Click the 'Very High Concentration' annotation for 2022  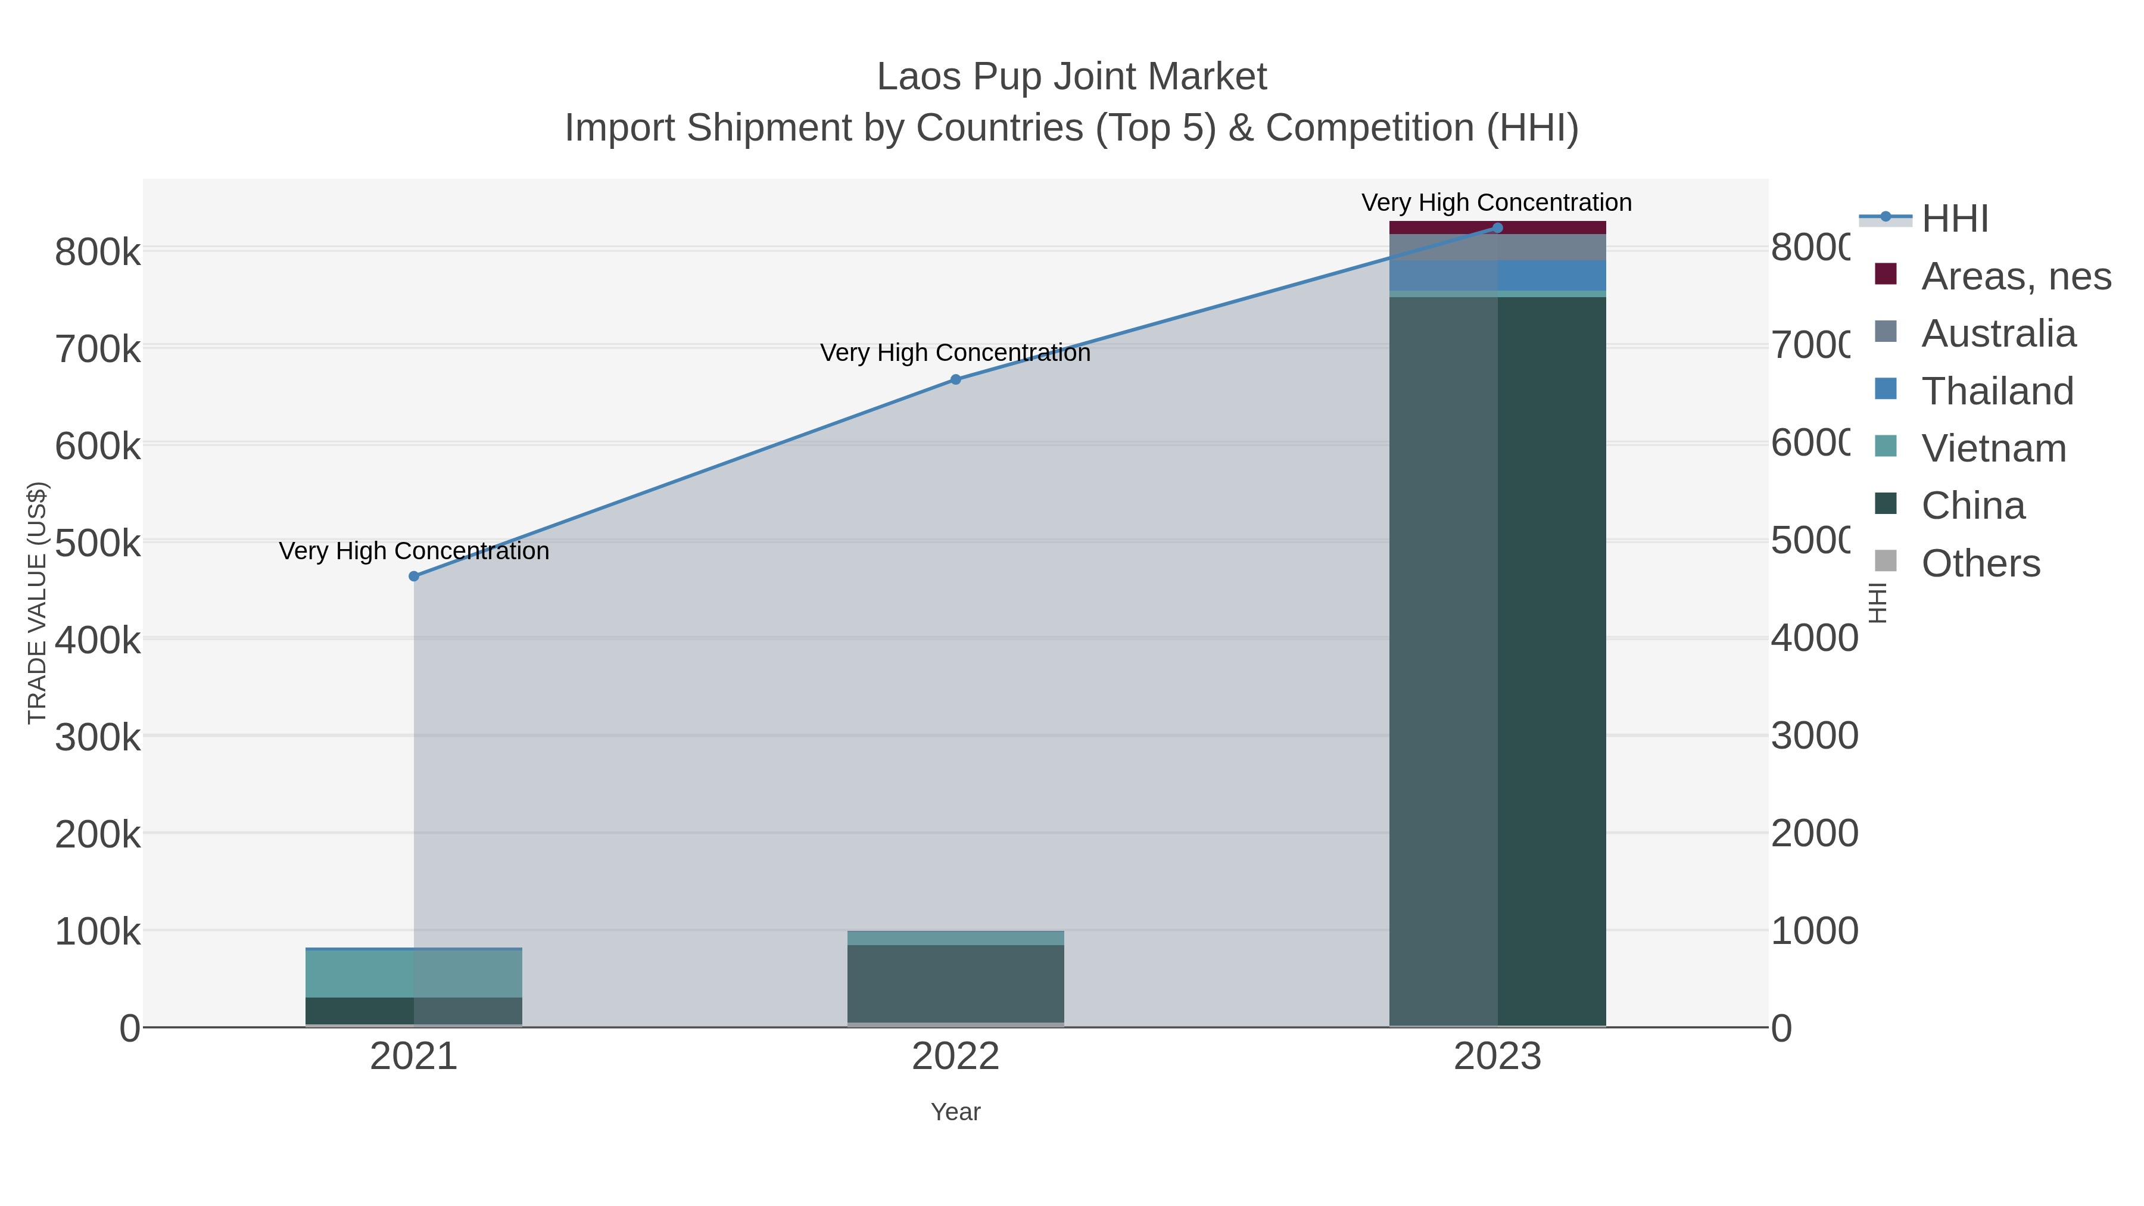[955, 353]
